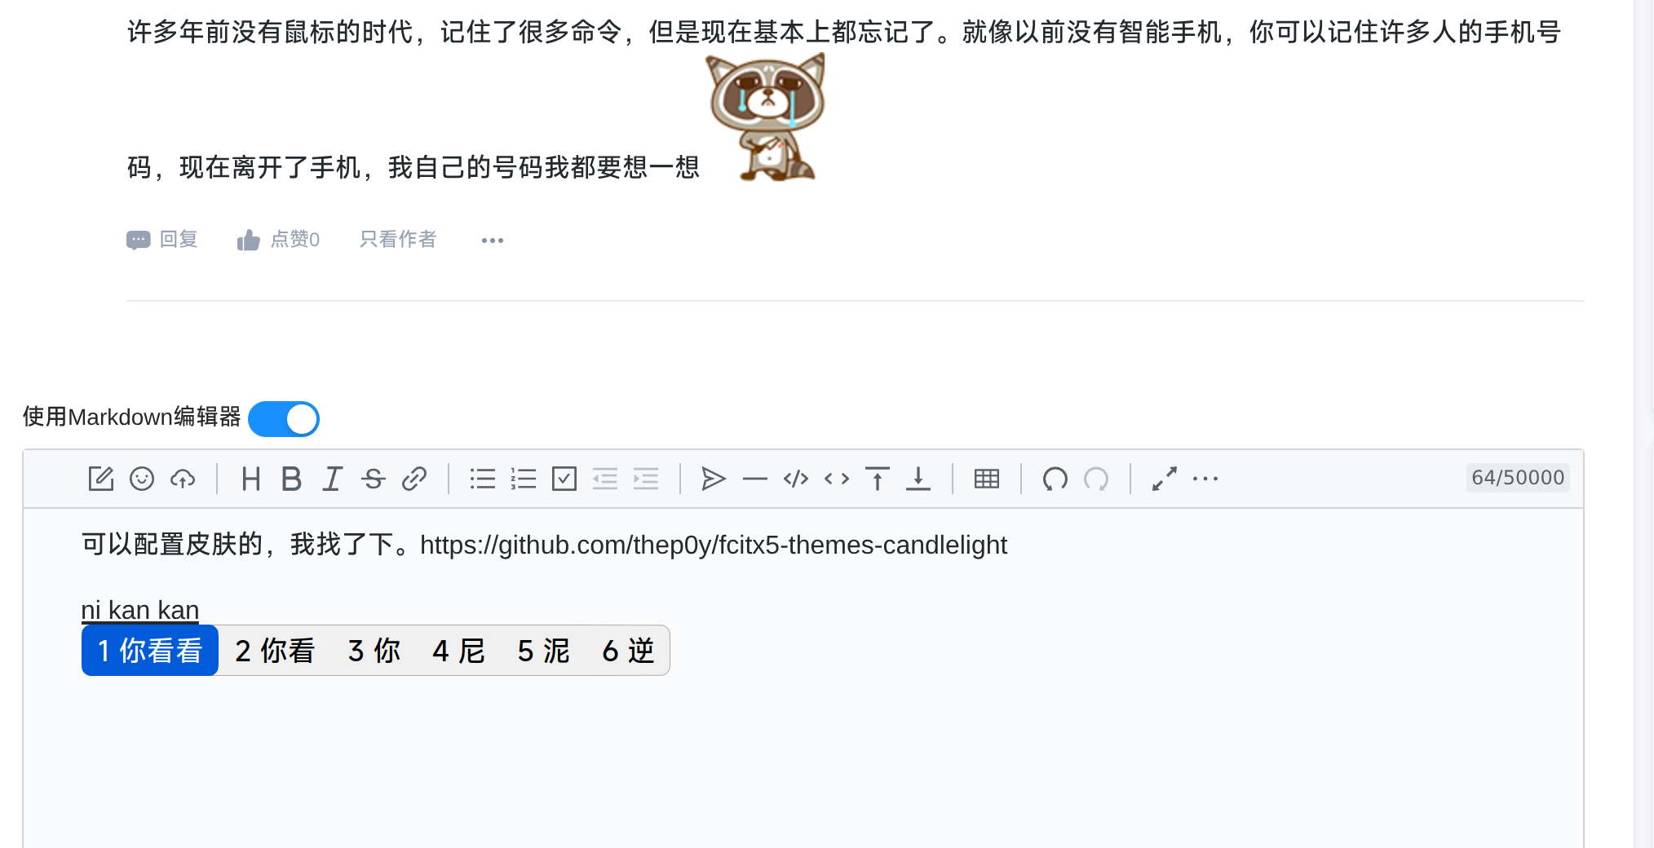Screen dimensions: 1654x848
Task: Apply heading format with the H icon
Action: (x=251, y=479)
